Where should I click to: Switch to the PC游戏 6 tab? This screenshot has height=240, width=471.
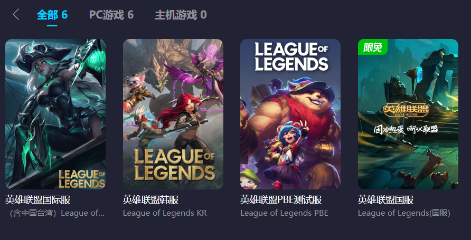click(111, 15)
